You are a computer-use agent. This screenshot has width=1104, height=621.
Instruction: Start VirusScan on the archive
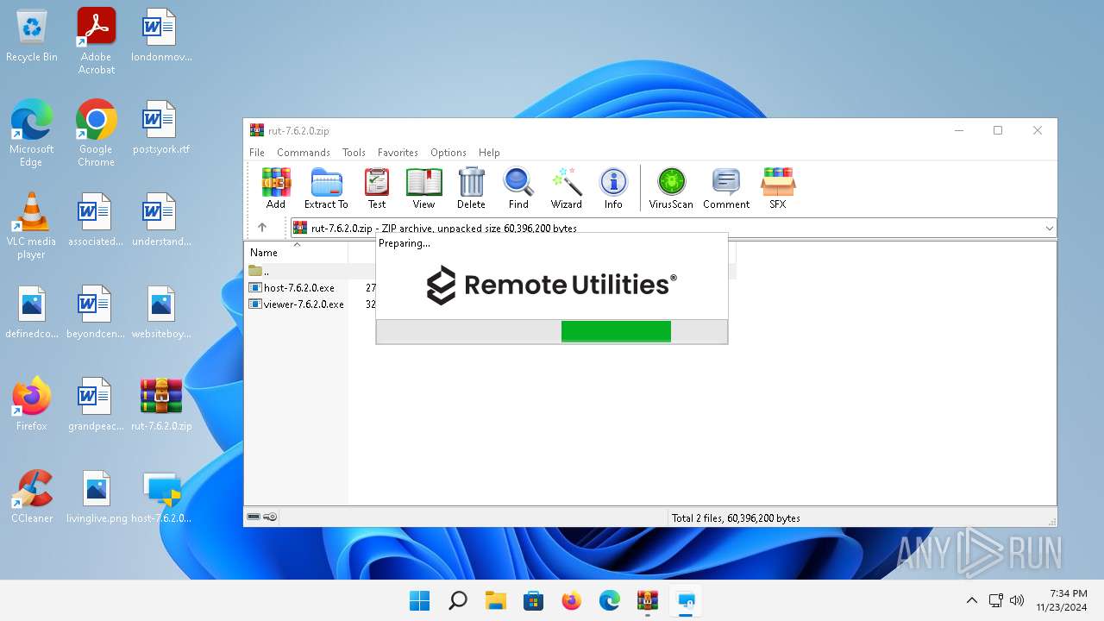(x=671, y=188)
